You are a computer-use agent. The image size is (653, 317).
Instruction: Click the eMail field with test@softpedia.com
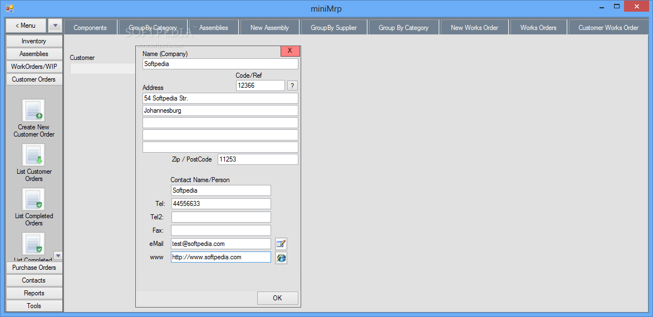[x=220, y=244]
